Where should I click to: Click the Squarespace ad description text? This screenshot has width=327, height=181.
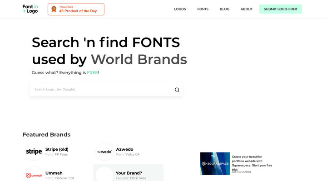[252, 163]
